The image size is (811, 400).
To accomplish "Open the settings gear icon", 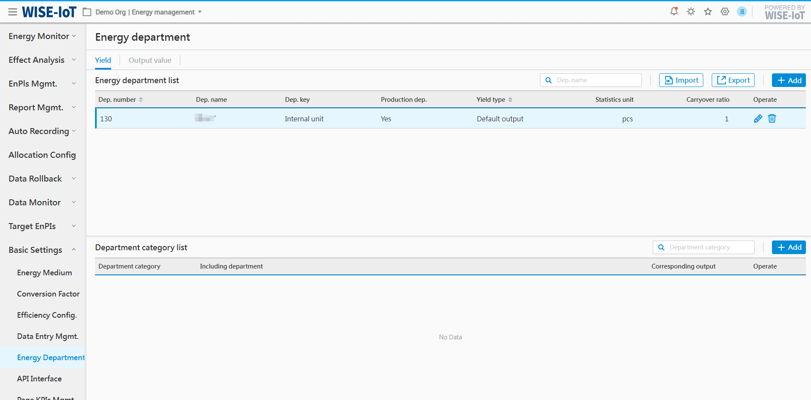I will coord(725,11).
